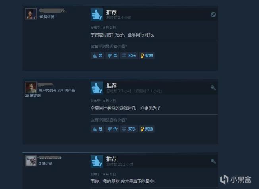Vote 否 (no) on the first review
Viewport: 259px width, 189px height.
(x=112, y=56)
